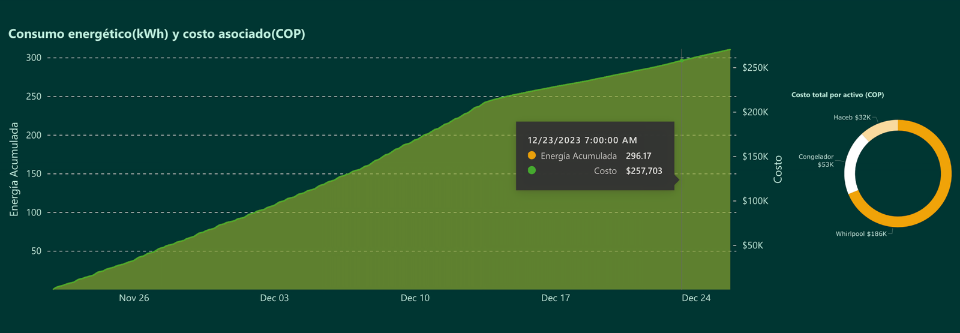Screen dimensions: 960x333
Task: Click the pale Haceb donut segment
Action: (879, 127)
